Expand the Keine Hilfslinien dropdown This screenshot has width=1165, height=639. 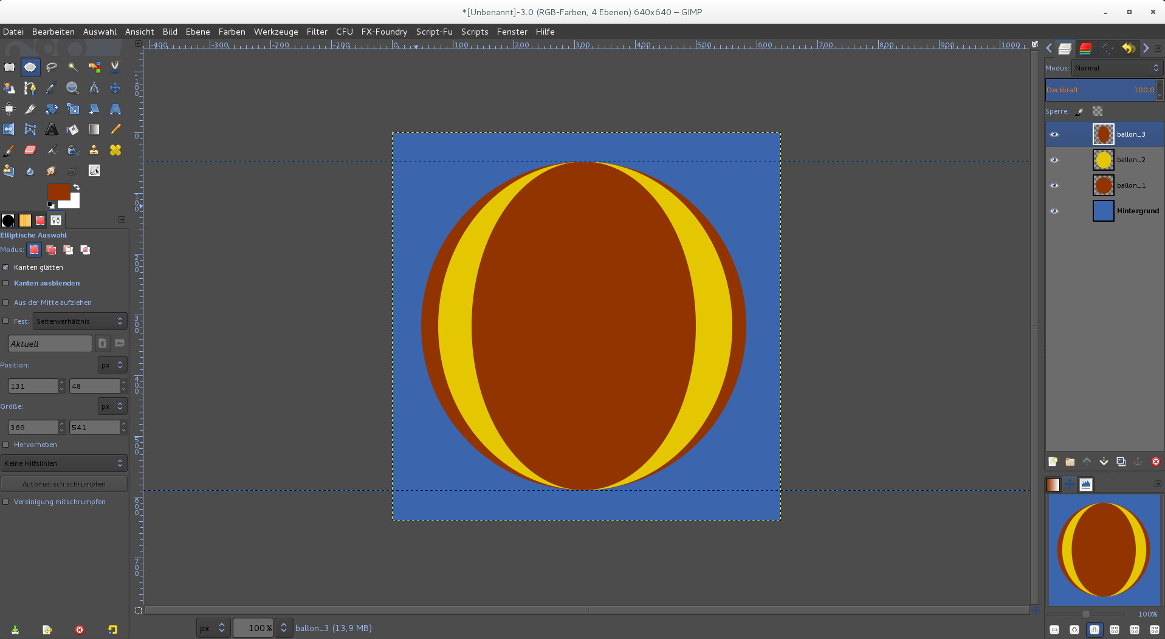pyautogui.click(x=63, y=463)
